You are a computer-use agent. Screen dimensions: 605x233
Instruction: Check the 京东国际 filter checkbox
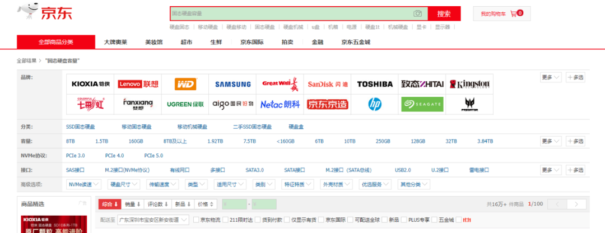(322, 220)
